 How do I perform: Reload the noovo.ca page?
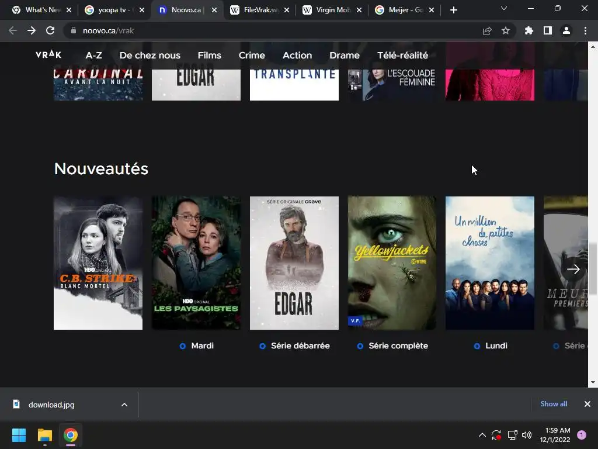pyautogui.click(x=50, y=30)
